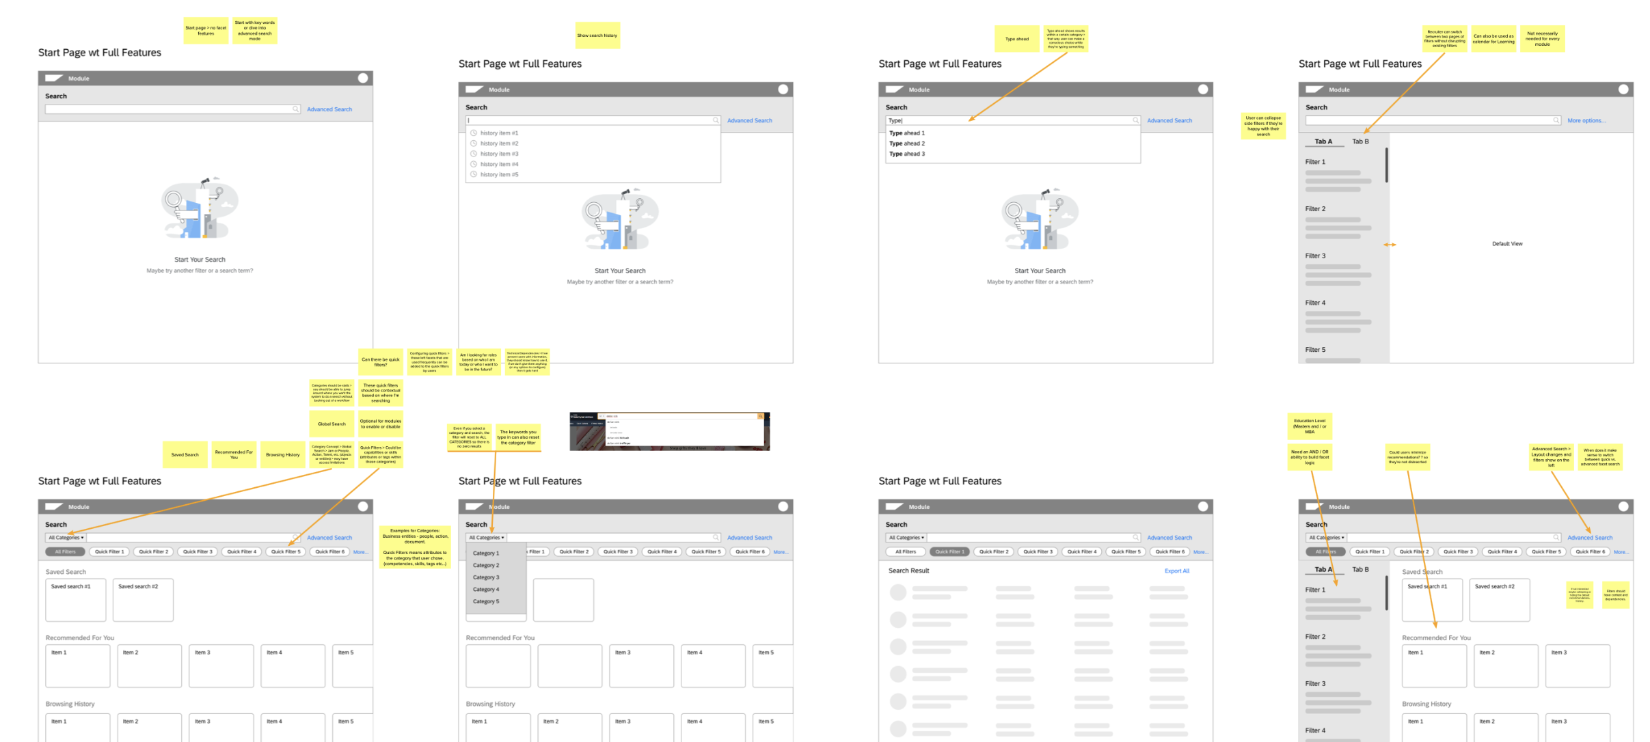This screenshot has height=742, width=1650.
Task: Click orange double-arrow collapse handle near Default View
Action: tap(1390, 245)
